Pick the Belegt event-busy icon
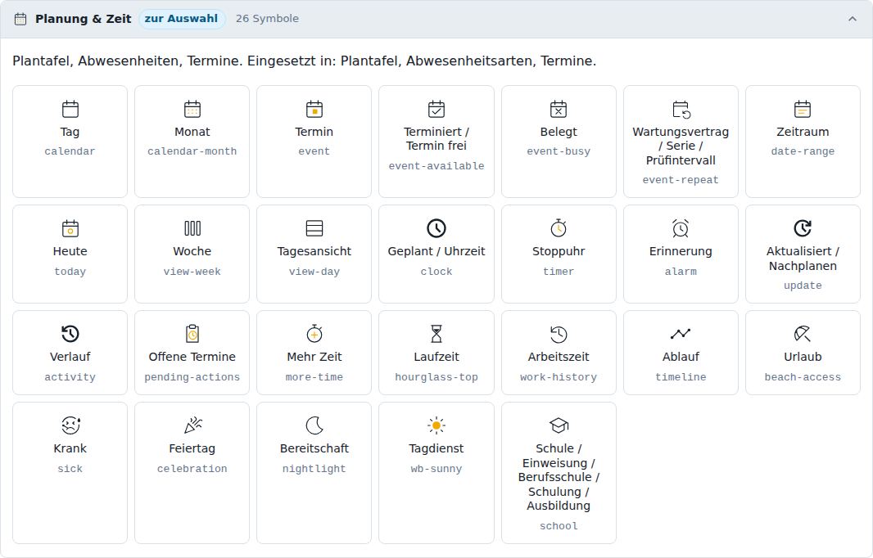 [559, 109]
